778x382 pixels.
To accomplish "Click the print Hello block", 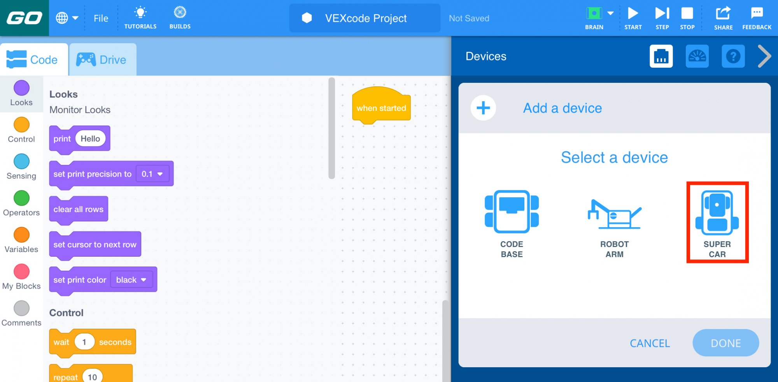I will [x=61, y=139].
